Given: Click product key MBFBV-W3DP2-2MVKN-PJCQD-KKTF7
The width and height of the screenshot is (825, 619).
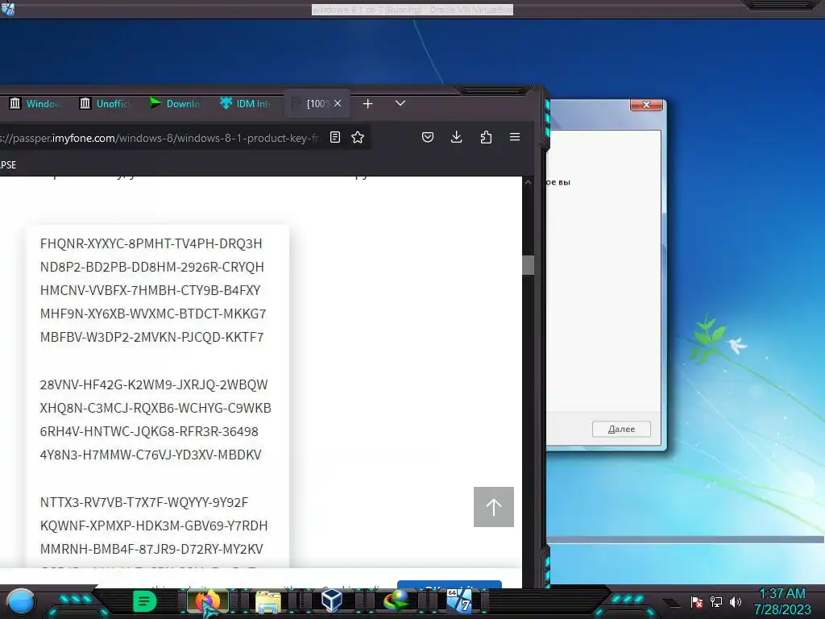Looking at the screenshot, I should [x=151, y=337].
